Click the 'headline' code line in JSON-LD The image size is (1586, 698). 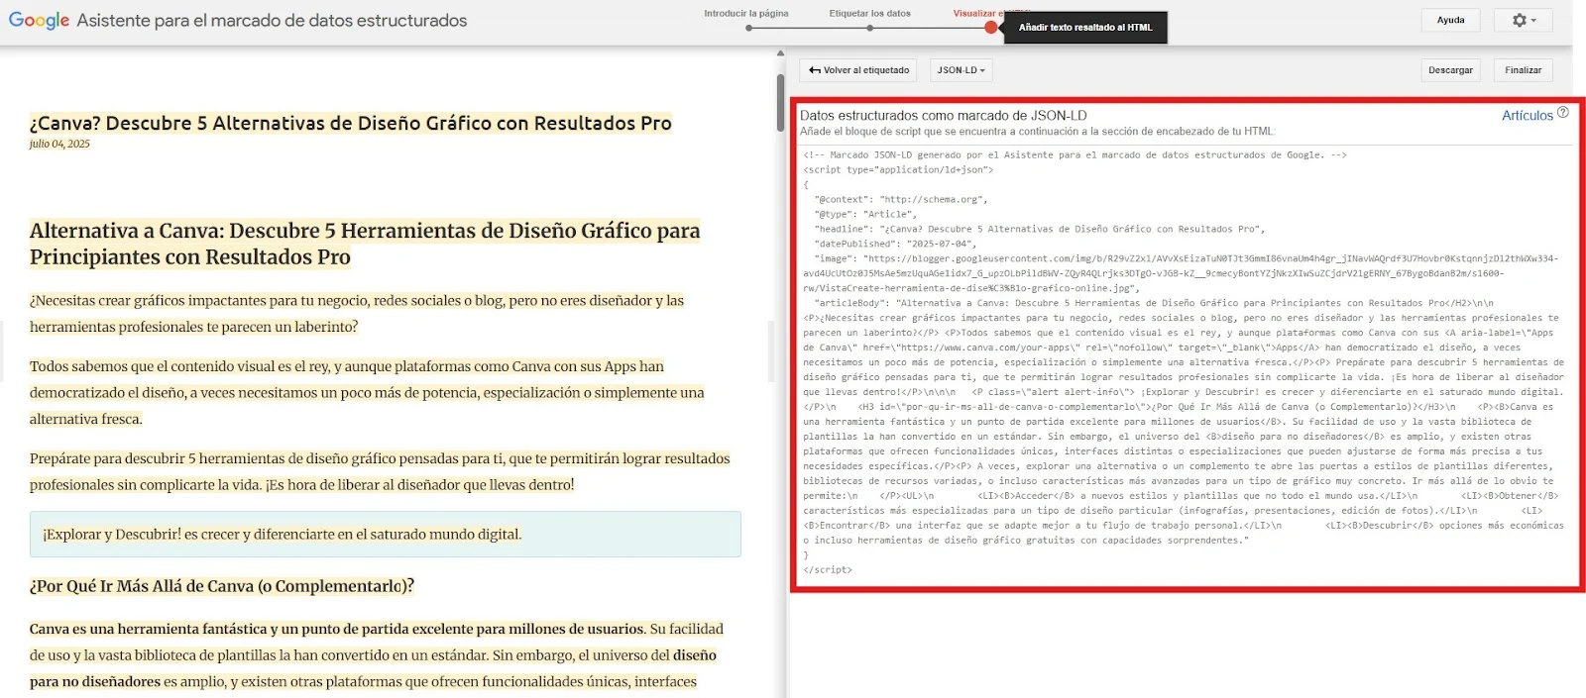click(x=1039, y=229)
